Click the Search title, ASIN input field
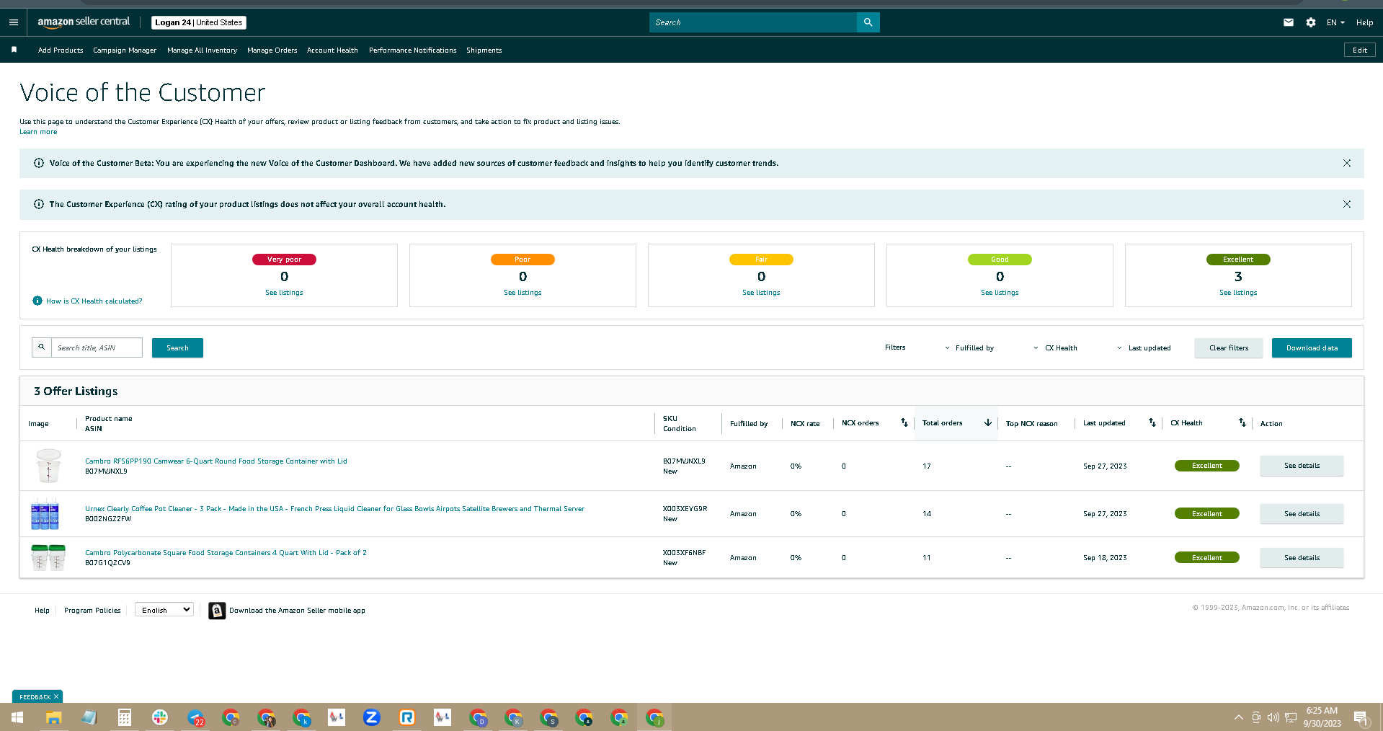The width and height of the screenshot is (1383, 731). tap(97, 347)
